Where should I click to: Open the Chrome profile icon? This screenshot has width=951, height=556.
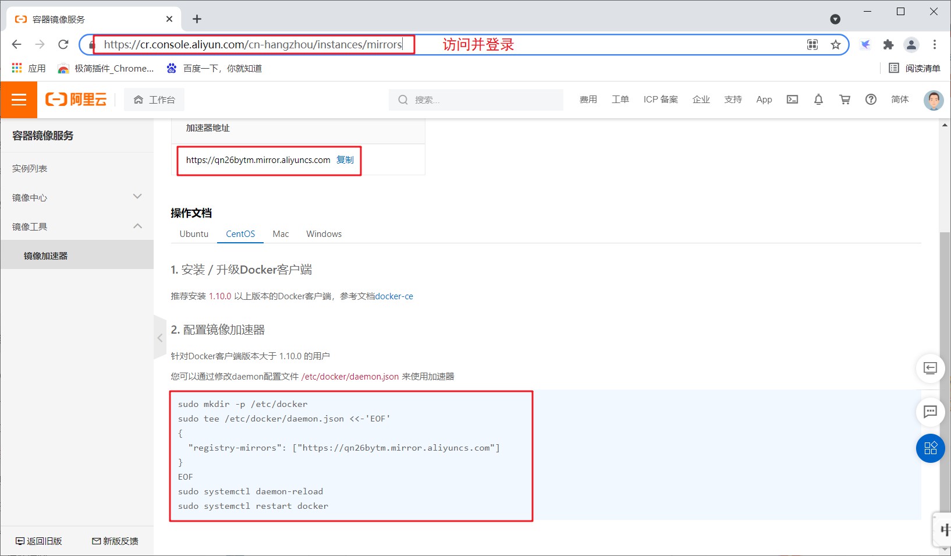(911, 45)
